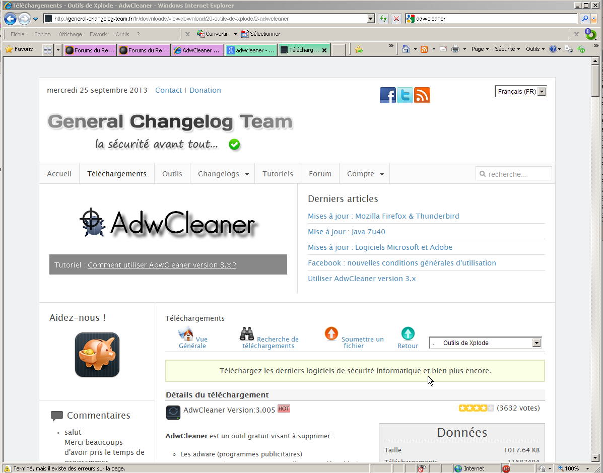Viewport: 603px width, 473px height.
Task: Click the star rating next to 3632 votes
Action: click(476, 408)
